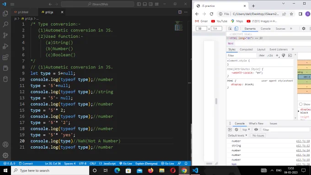Open Chrome side panel icon
This screenshot has width=311, height=175.
coord(300,14)
